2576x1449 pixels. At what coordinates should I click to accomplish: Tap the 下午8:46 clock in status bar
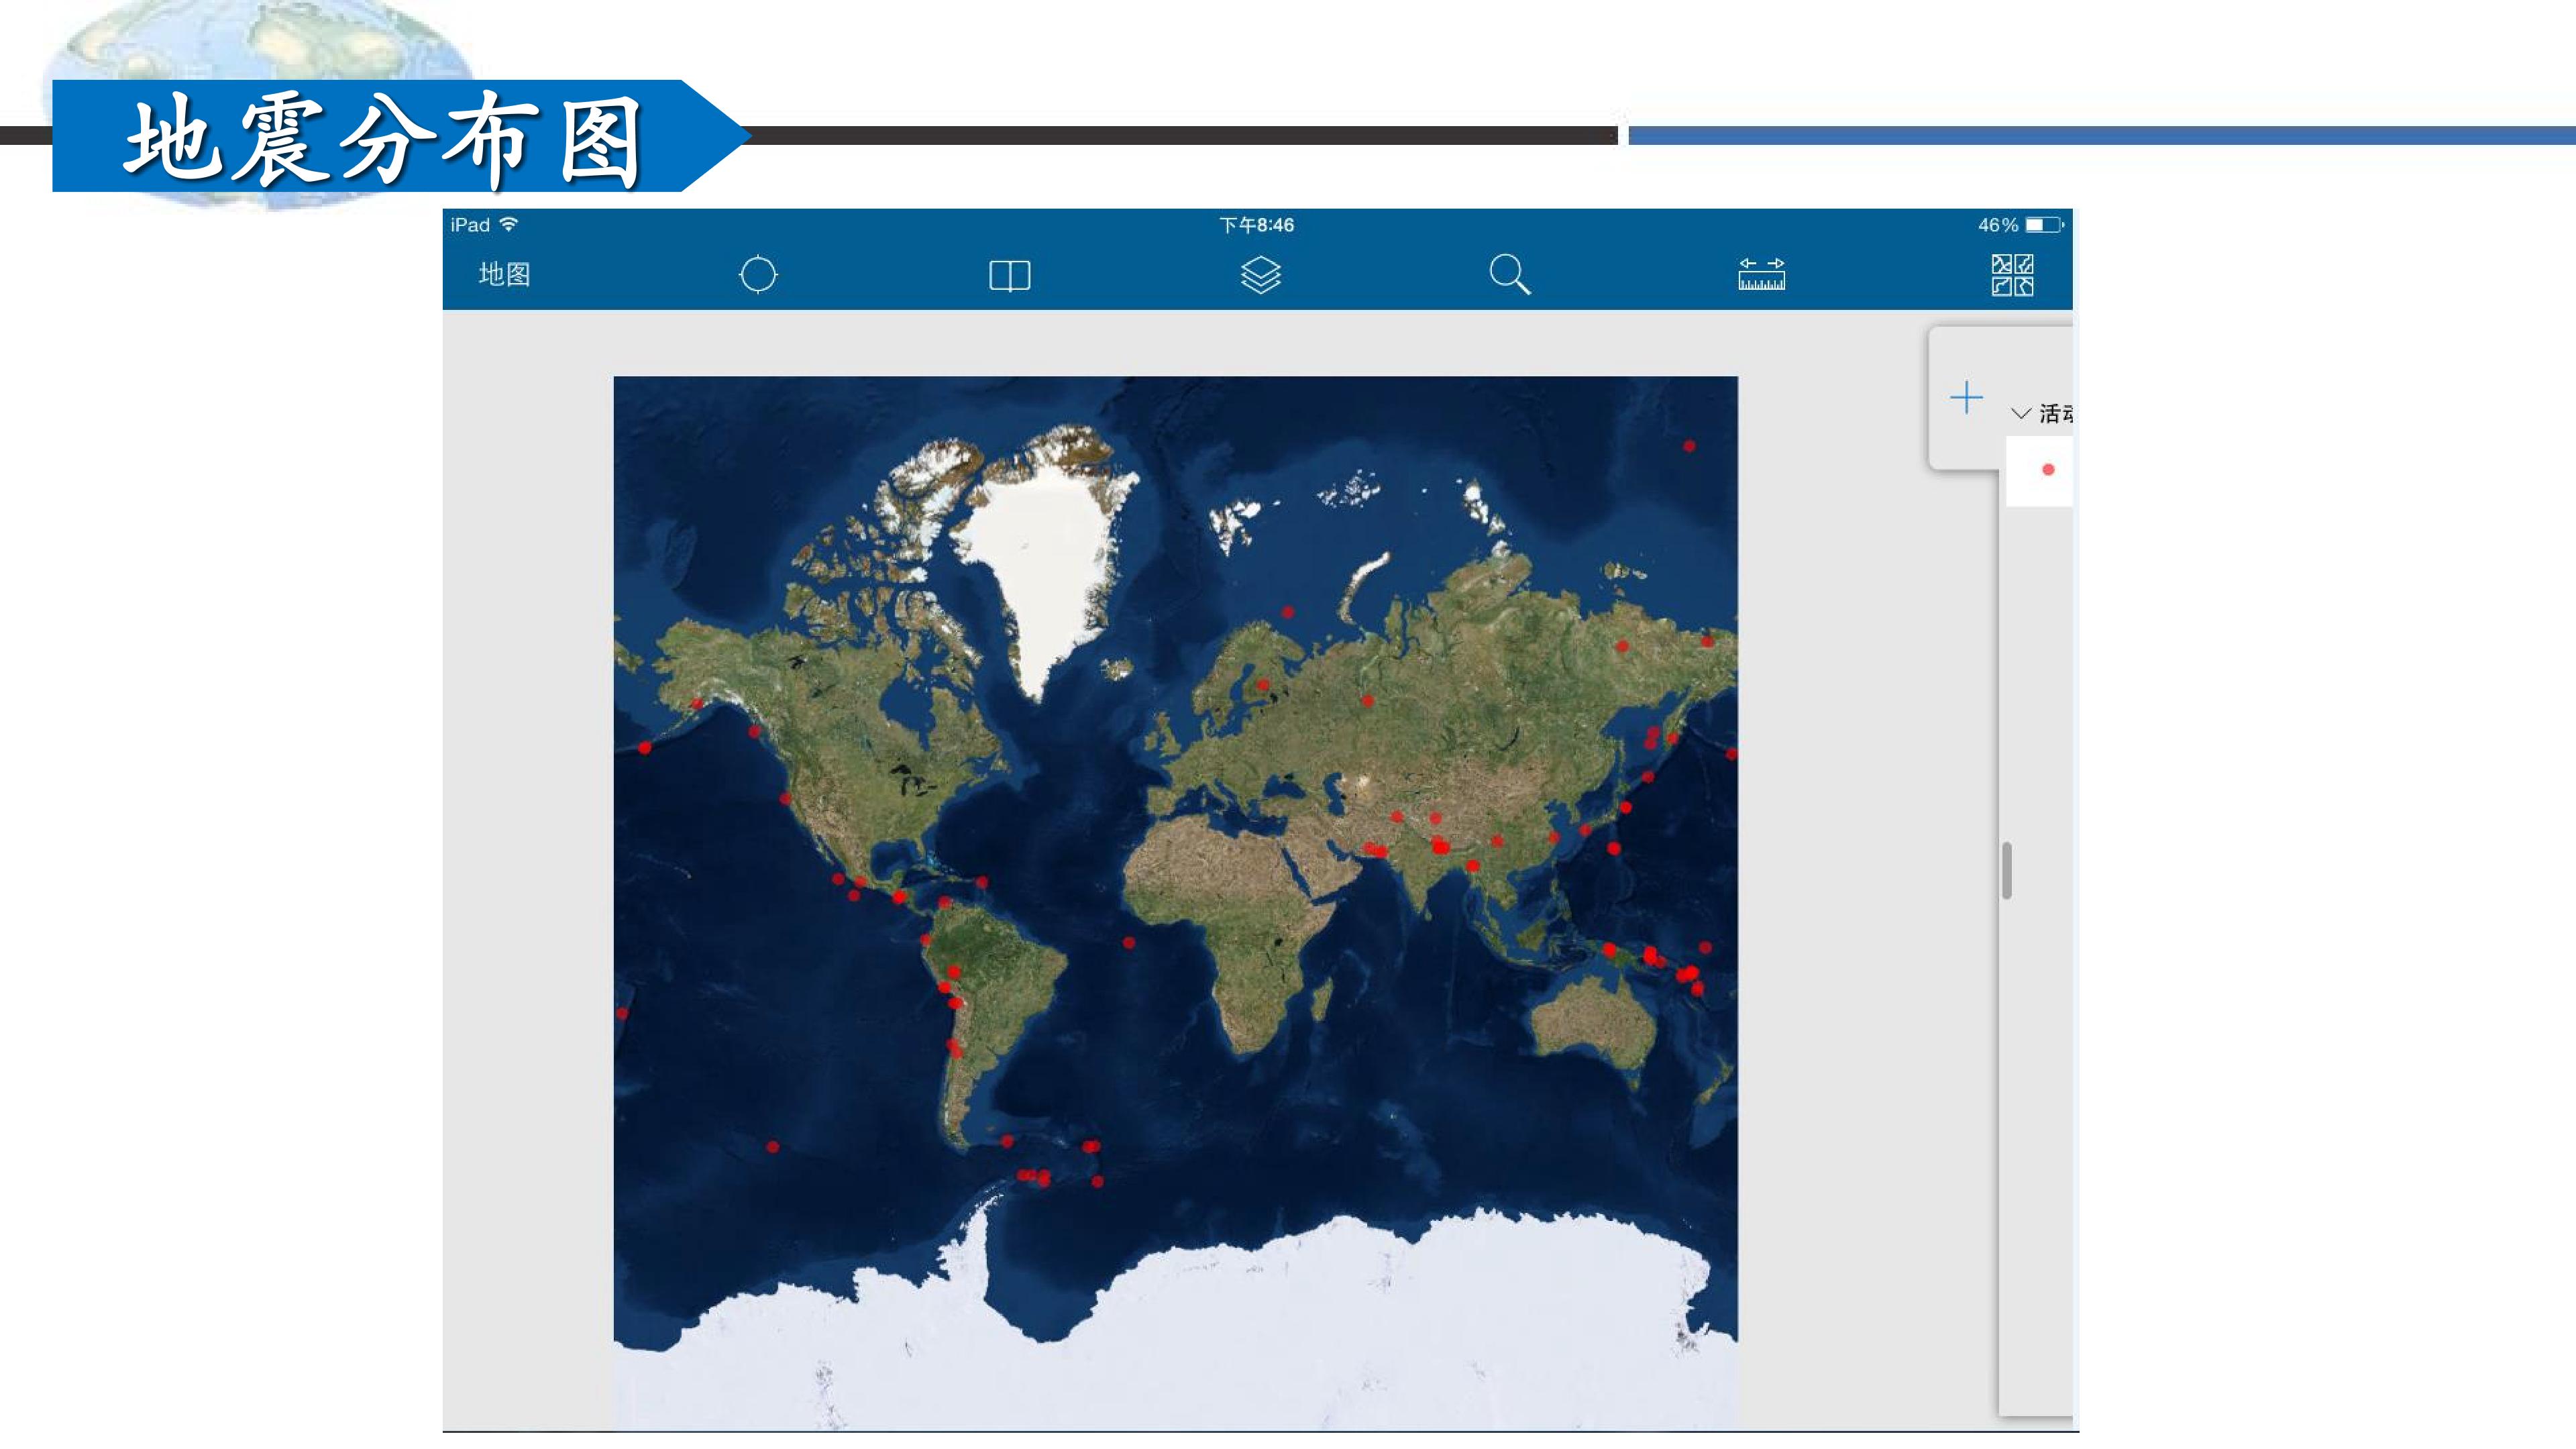1256,225
